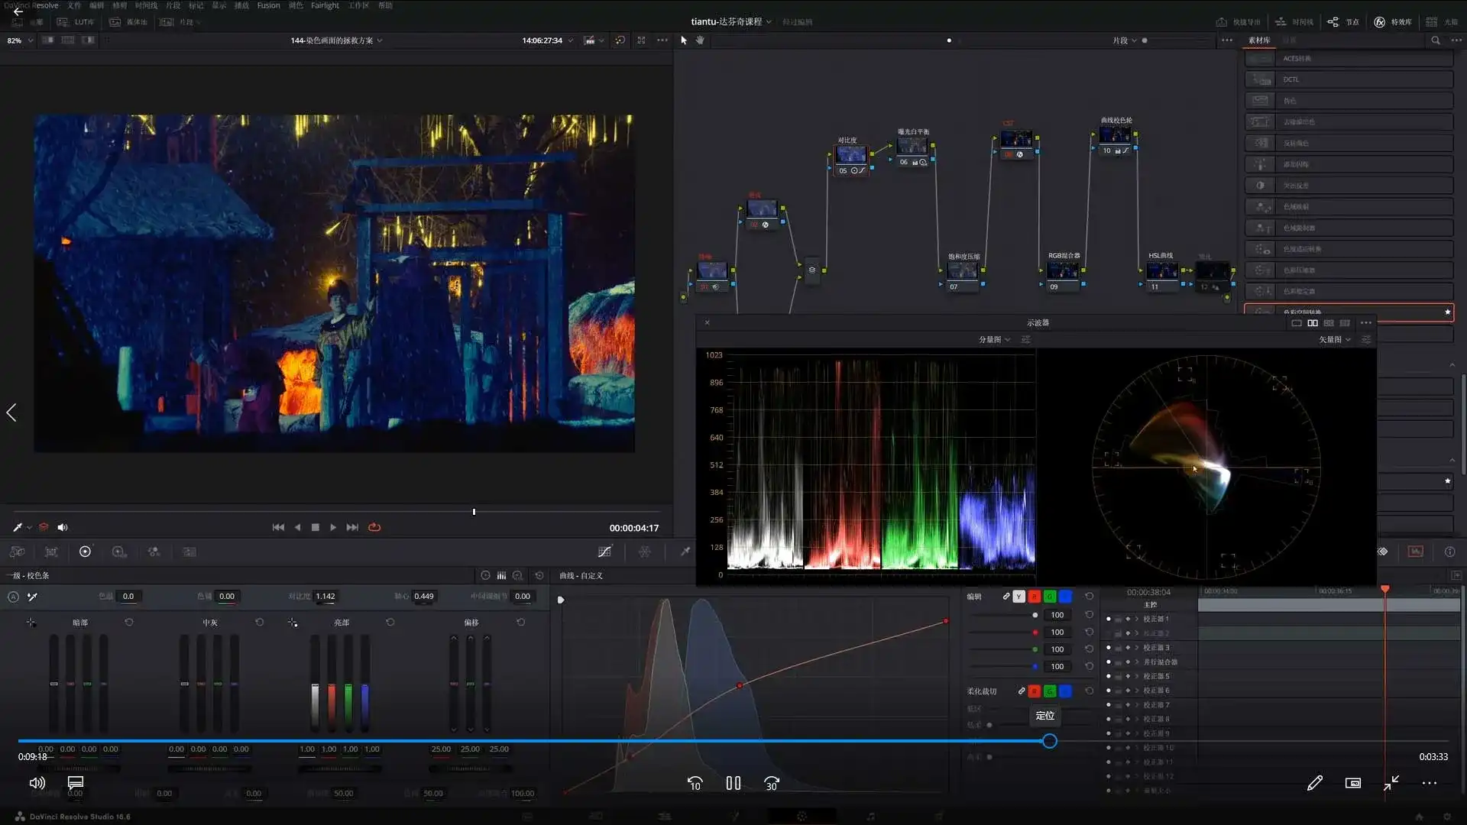Click the eyedropper picker tool below viewer
This screenshot has height=825, width=1467.
pyautogui.click(x=18, y=528)
